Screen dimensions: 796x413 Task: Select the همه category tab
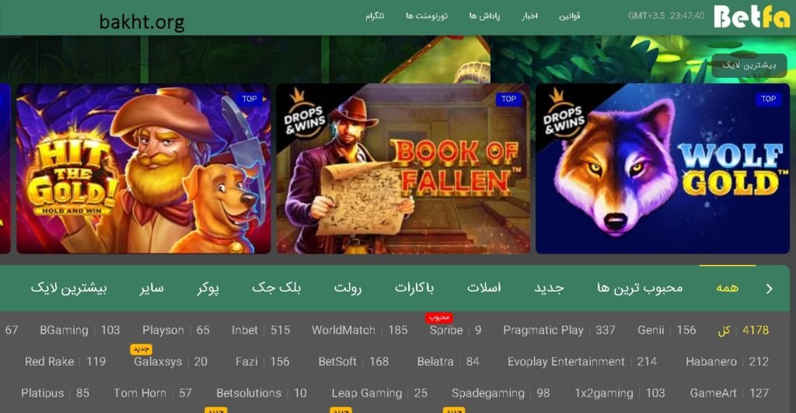point(727,288)
